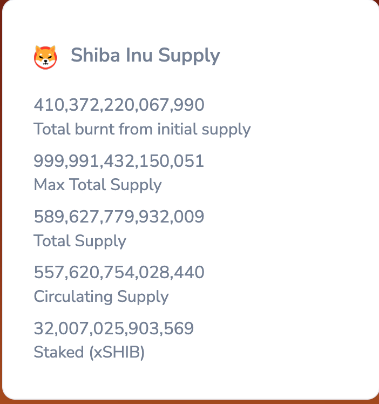Click the Shiba Inu dog logo

pos(45,56)
